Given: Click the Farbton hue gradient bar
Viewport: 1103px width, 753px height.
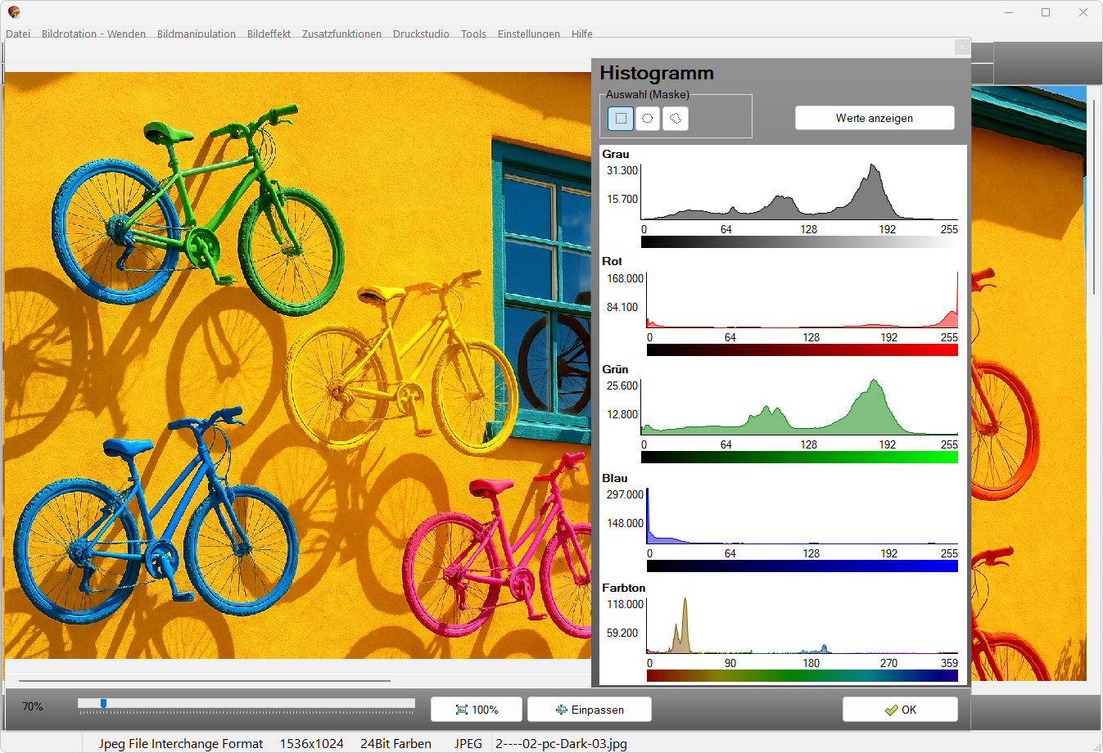Looking at the screenshot, I should pos(802,675).
